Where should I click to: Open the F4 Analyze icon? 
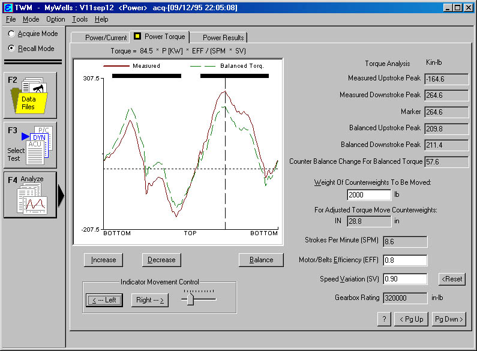(30, 195)
